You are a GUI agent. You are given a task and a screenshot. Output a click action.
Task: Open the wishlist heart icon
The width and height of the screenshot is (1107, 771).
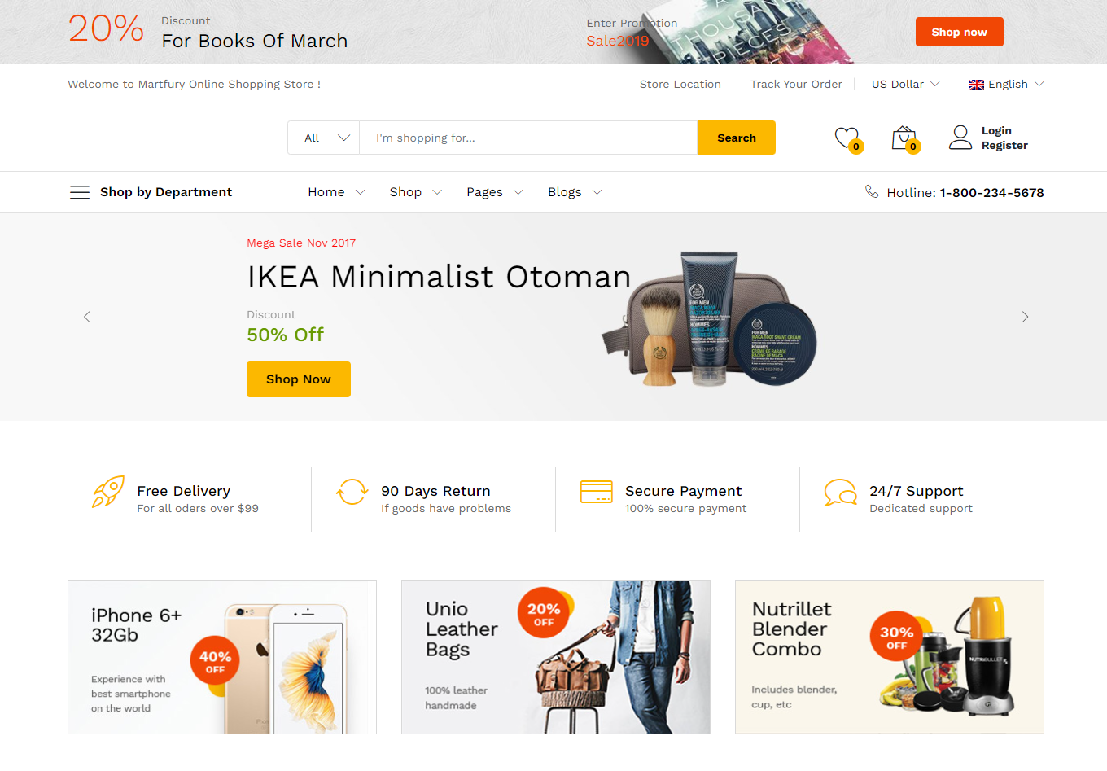pos(847,138)
